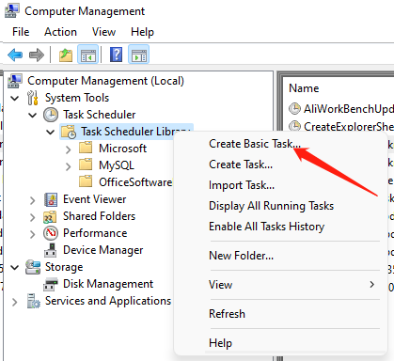Click the Computer Management (Local) root icon

(15, 81)
